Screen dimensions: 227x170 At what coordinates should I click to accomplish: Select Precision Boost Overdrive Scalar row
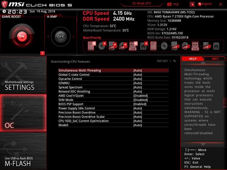click(x=113, y=116)
